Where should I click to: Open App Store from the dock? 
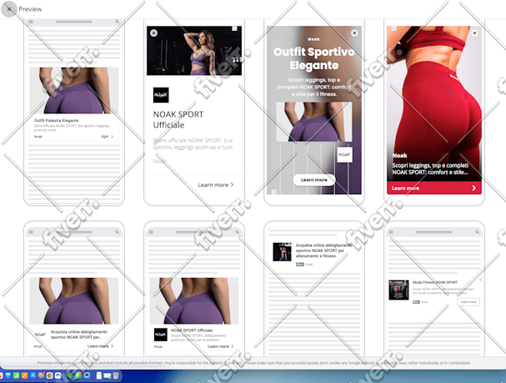click(33, 375)
